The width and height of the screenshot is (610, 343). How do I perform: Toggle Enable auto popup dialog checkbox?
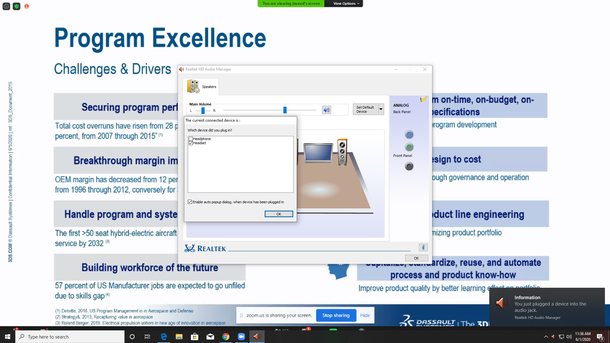pyautogui.click(x=190, y=202)
